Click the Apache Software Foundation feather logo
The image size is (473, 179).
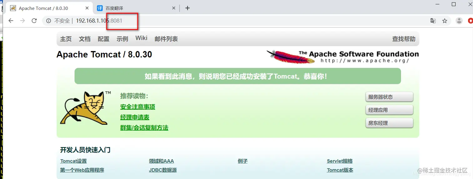tap(343, 57)
